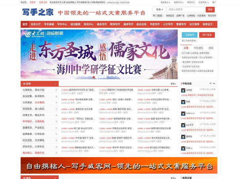The width and height of the screenshot is (238, 179).
Task: Click the active red carousel indicator dot
Action: 94,77
